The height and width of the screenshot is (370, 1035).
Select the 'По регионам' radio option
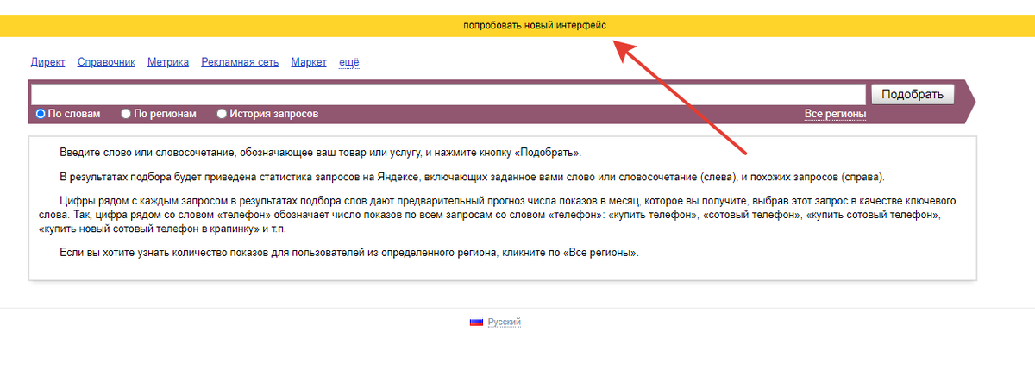click(126, 114)
